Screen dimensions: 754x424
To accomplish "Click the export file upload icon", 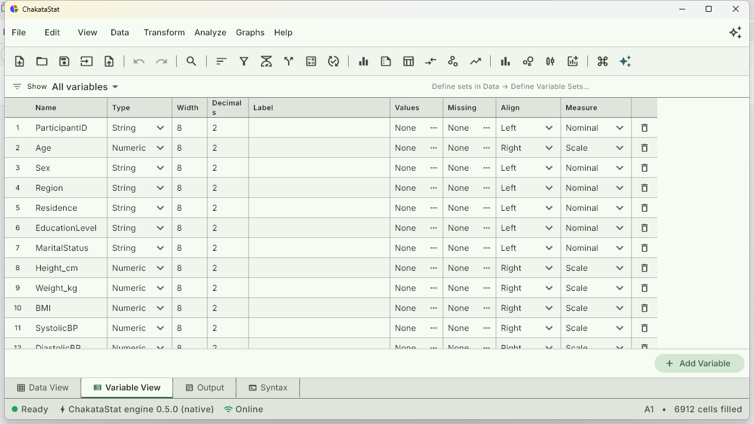I will coord(109,61).
